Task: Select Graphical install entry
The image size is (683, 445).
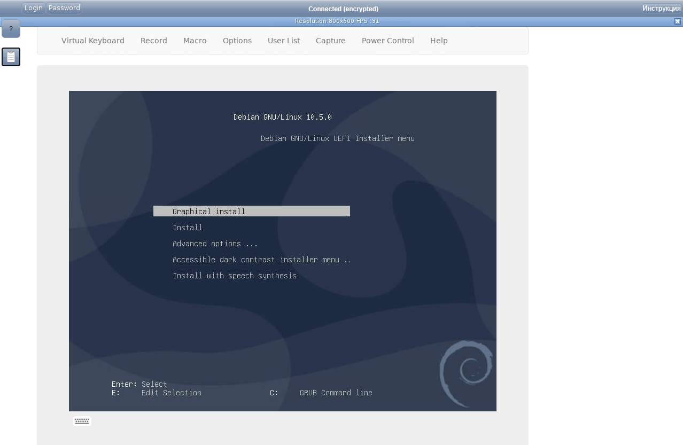Action: click(252, 212)
